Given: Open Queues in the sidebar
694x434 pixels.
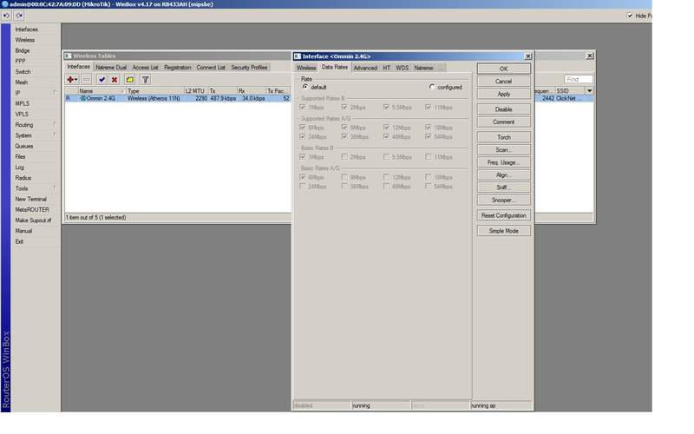Looking at the screenshot, I should coord(24,146).
